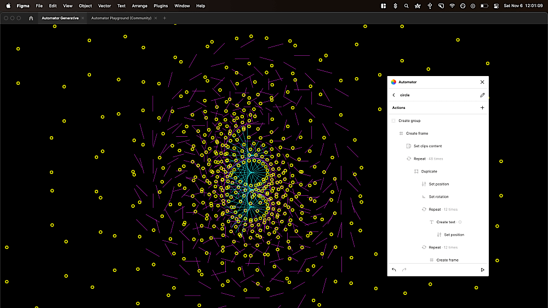Viewport: 548px width, 308px height.
Task: Open the Figma application menu
Action: (x=23, y=6)
